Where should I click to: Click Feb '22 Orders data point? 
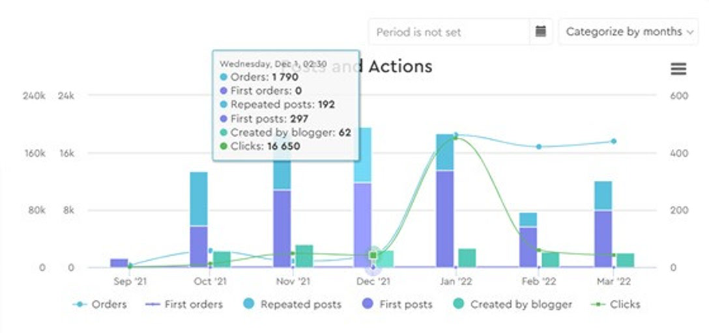tap(538, 146)
